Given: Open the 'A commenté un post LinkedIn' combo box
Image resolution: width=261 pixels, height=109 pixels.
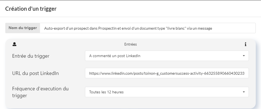Looking at the screenshot, I should point(167,56).
